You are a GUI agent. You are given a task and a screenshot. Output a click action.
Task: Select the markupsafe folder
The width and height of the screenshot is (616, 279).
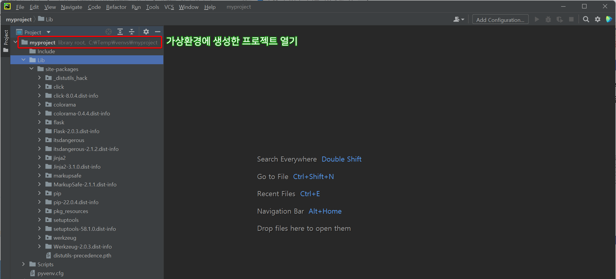pos(67,175)
